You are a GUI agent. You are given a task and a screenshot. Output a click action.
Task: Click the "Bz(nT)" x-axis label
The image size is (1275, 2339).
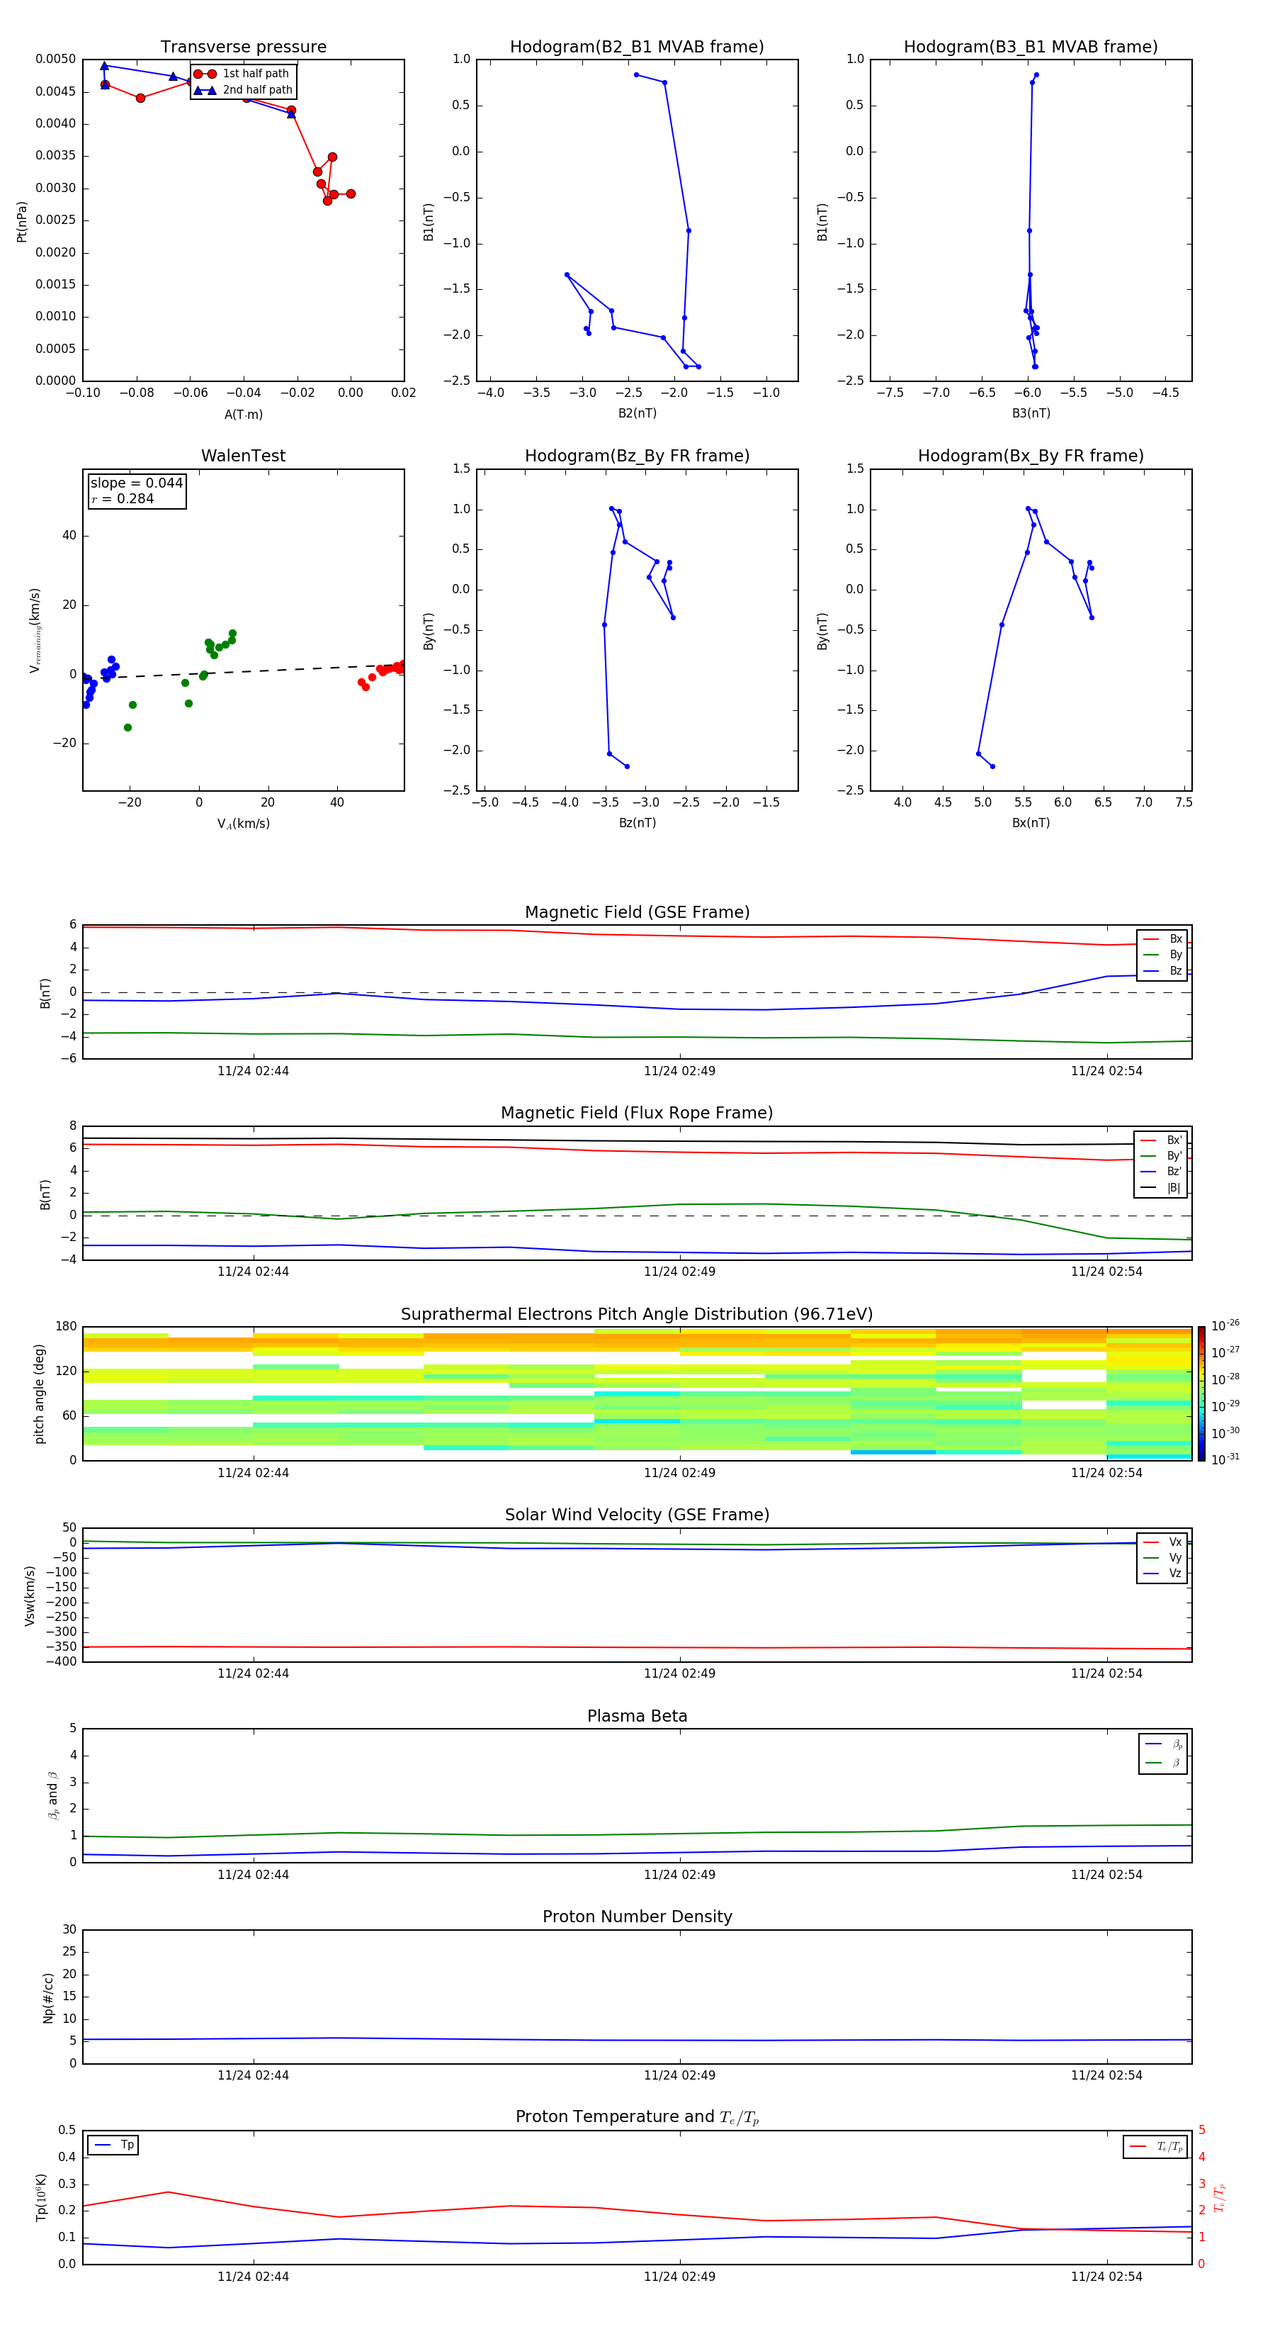coord(637,823)
